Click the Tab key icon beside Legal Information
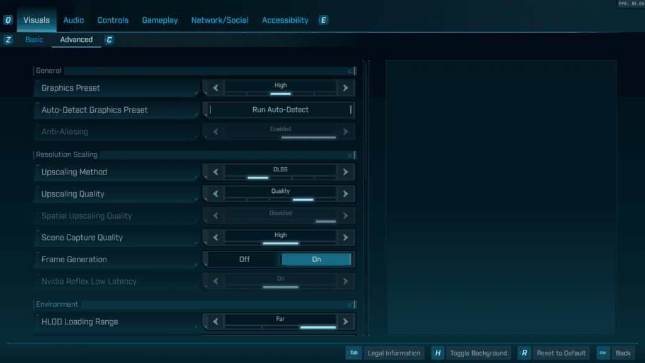This screenshot has width=645, height=363. (x=353, y=353)
